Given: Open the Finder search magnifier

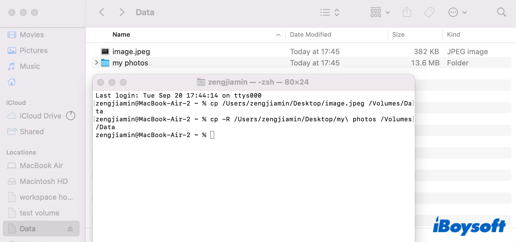Looking at the screenshot, I should (x=501, y=12).
